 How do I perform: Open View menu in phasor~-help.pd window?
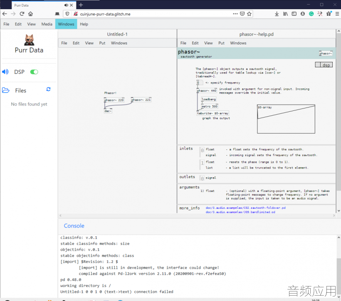208,43
